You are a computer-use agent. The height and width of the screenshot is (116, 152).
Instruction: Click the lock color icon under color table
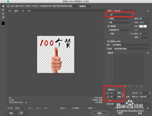click(x=130, y=86)
